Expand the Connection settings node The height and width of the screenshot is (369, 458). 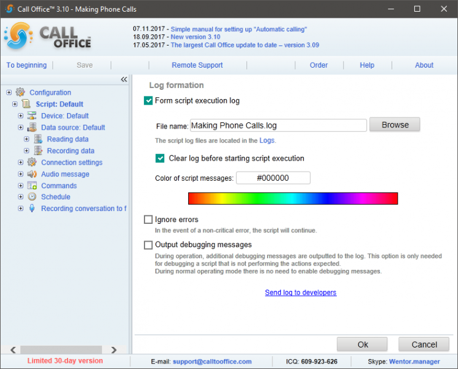20,162
